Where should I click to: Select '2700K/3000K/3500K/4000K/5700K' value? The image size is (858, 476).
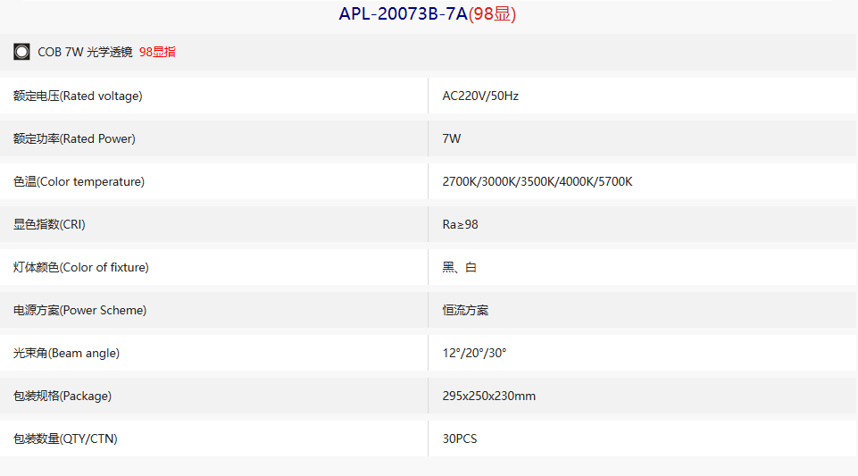tap(537, 181)
